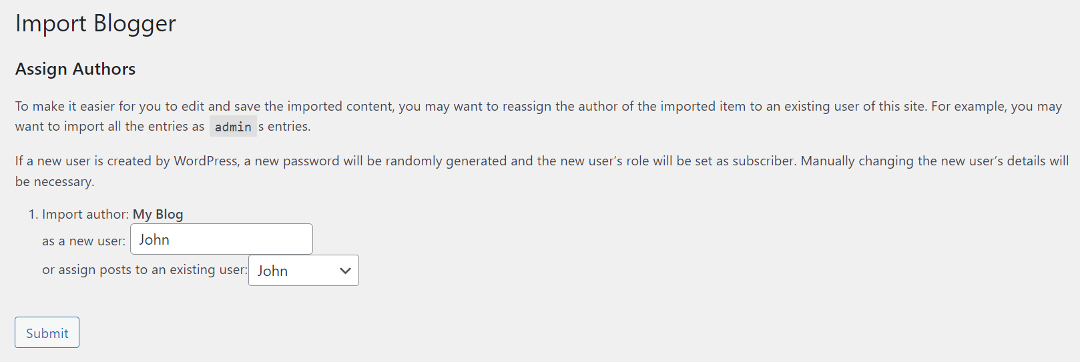Click the "as a new user:" label

point(83,241)
